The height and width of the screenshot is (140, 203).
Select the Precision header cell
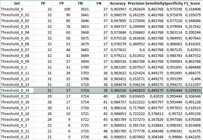point(136,3)
